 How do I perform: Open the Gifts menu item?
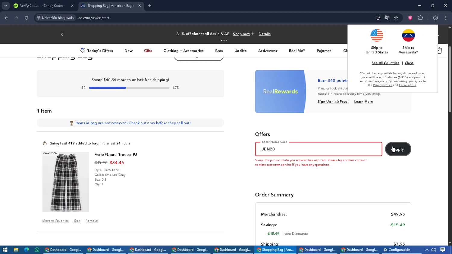pos(148,51)
